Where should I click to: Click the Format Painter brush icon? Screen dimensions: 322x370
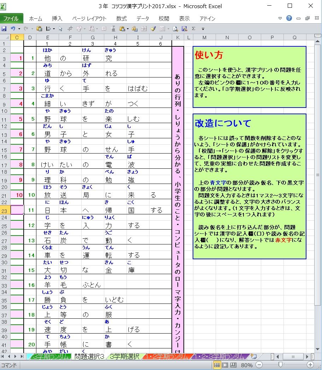[153, 29]
